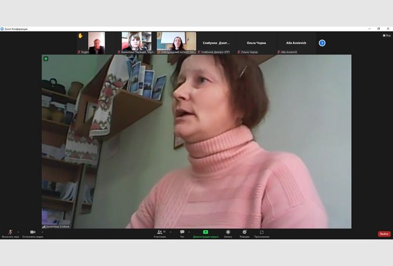Open the Приложения apps button
393x266 pixels.
coord(262,234)
